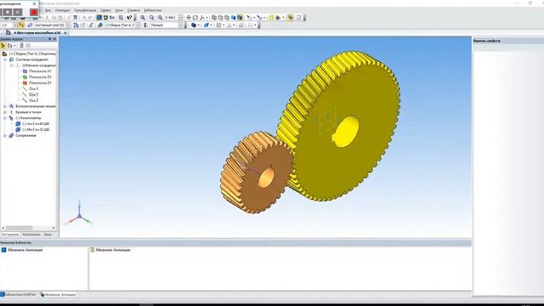Open the Полный display dropdown
This screenshot has width=544, height=306.
(x=180, y=25)
